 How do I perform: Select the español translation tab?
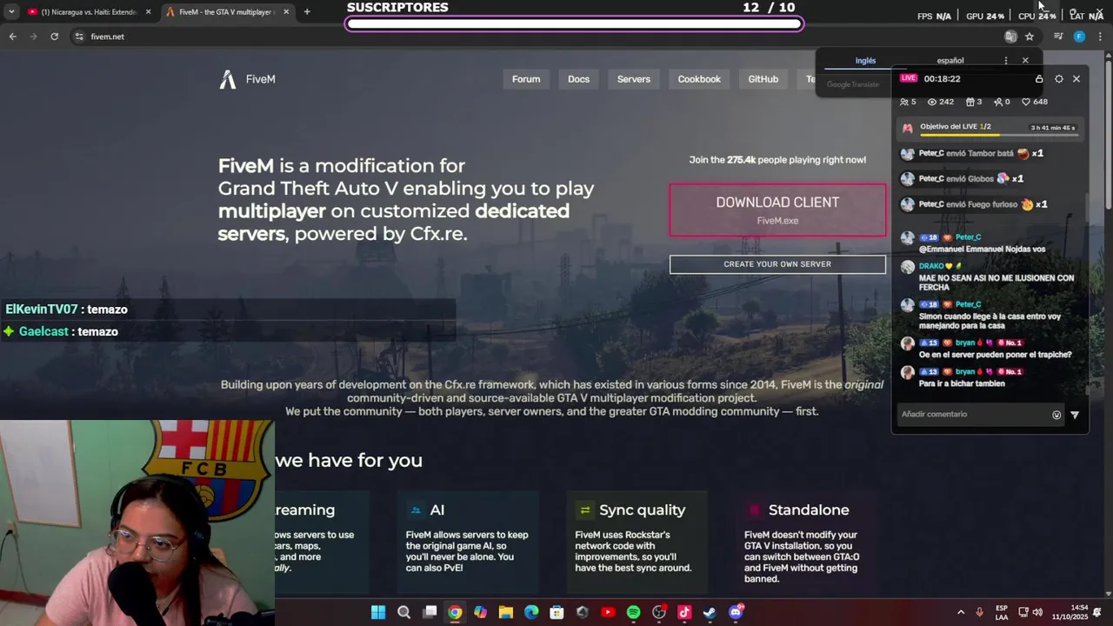click(x=950, y=61)
